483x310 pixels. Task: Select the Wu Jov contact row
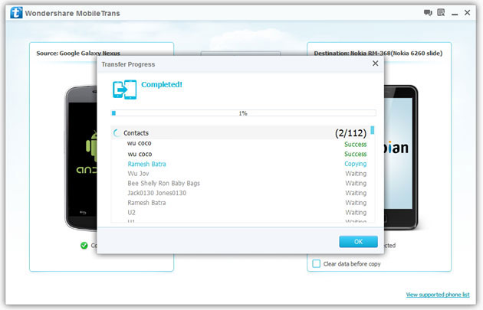click(240, 174)
